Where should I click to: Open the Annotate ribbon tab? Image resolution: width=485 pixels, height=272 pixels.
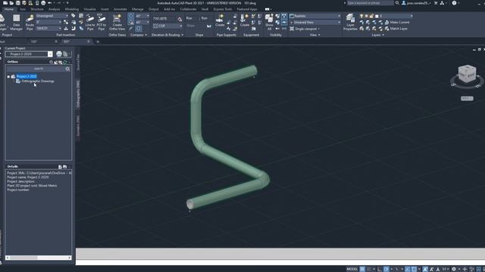tap(120, 9)
